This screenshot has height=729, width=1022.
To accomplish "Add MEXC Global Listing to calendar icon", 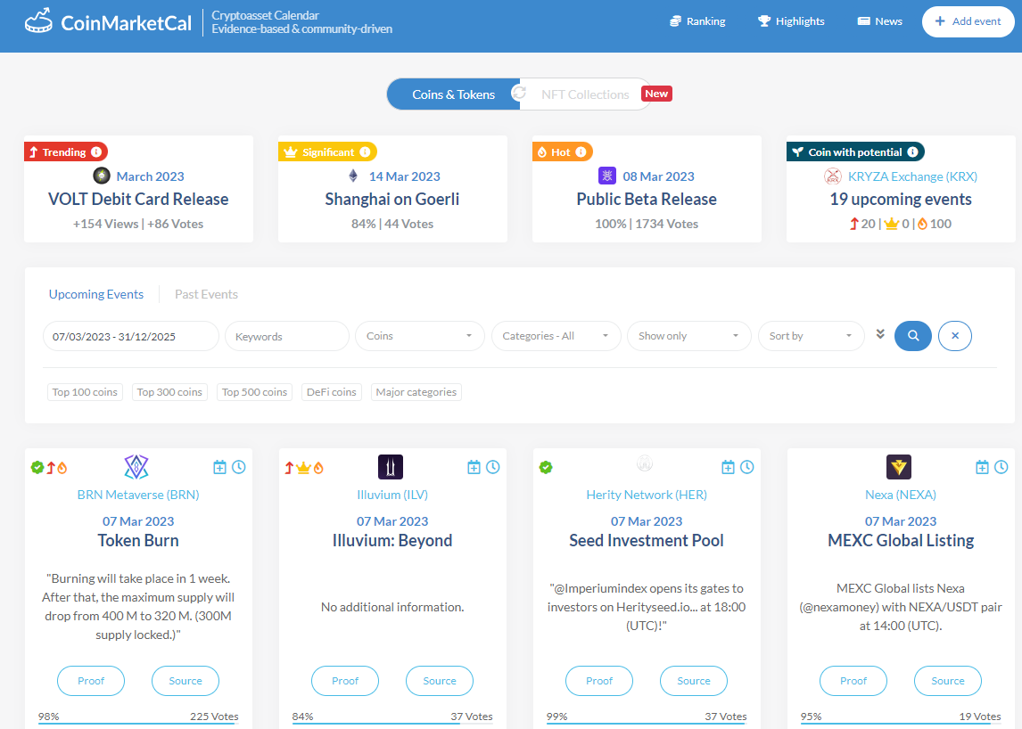I will click(x=982, y=467).
